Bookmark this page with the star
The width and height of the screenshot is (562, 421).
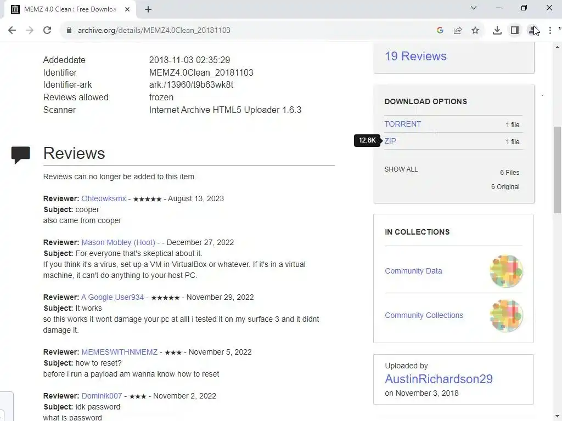coord(475,30)
